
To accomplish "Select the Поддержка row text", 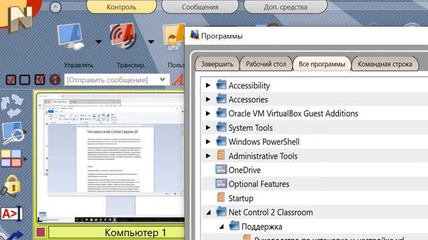I will point(261,227).
